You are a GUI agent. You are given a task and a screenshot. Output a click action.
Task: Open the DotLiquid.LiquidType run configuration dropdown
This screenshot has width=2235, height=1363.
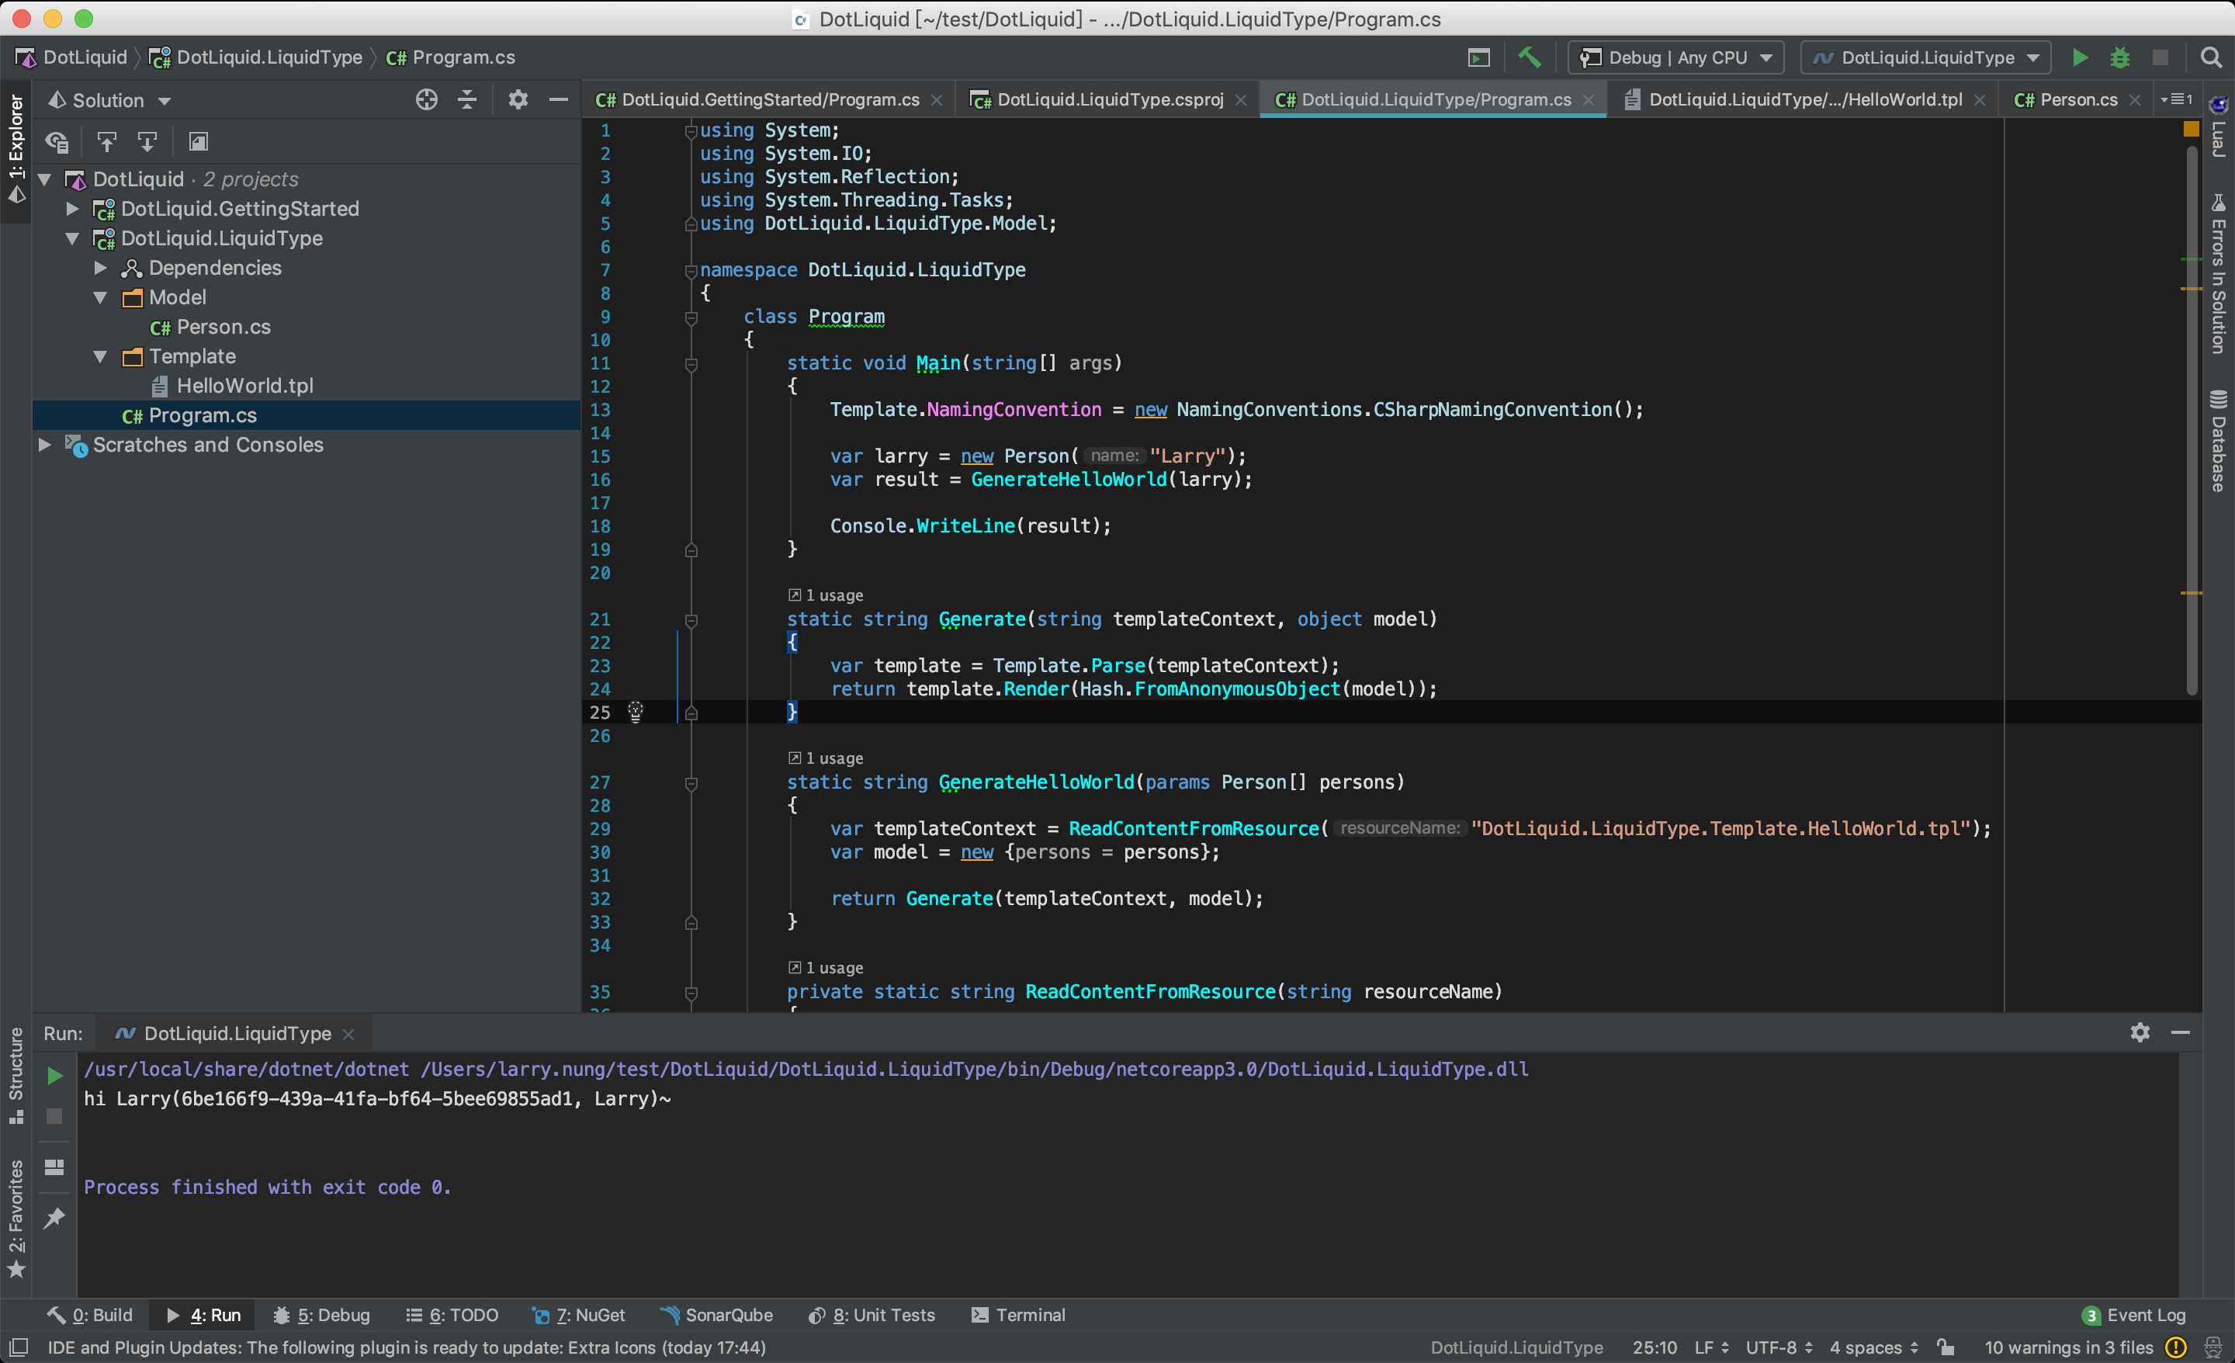(1925, 57)
